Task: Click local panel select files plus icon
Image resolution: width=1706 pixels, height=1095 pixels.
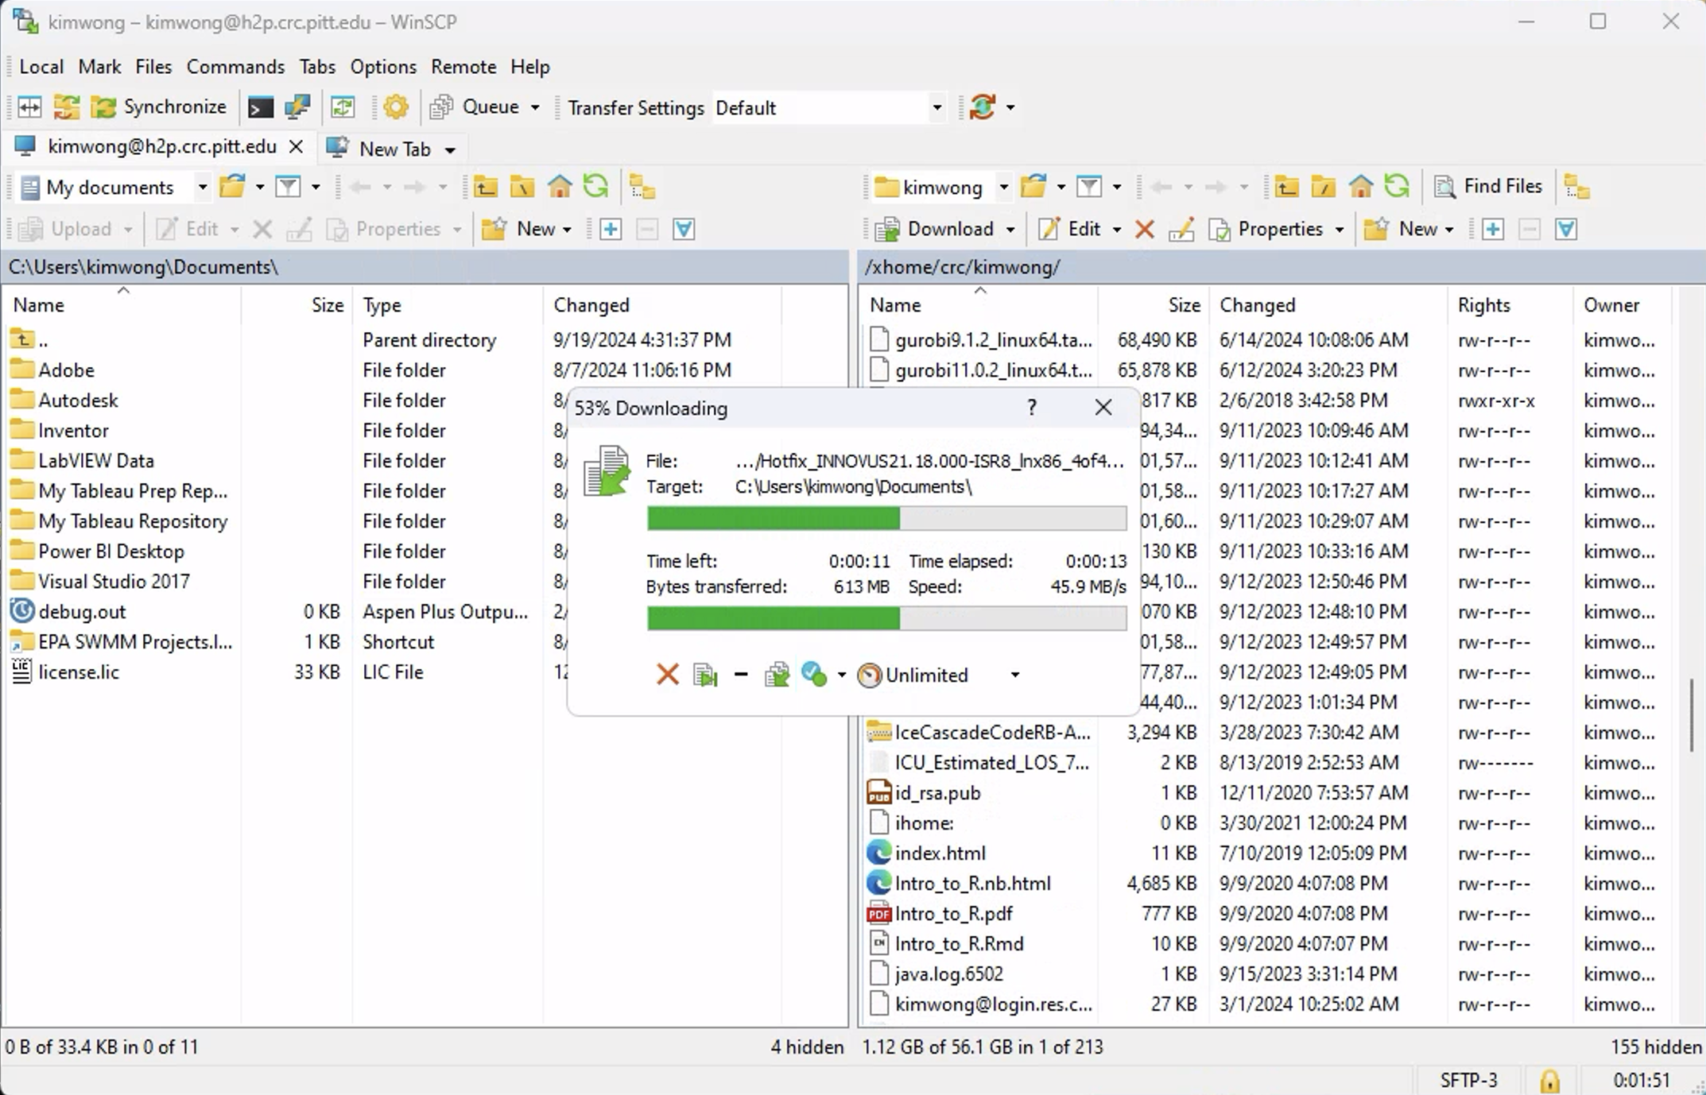Action: point(611,230)
